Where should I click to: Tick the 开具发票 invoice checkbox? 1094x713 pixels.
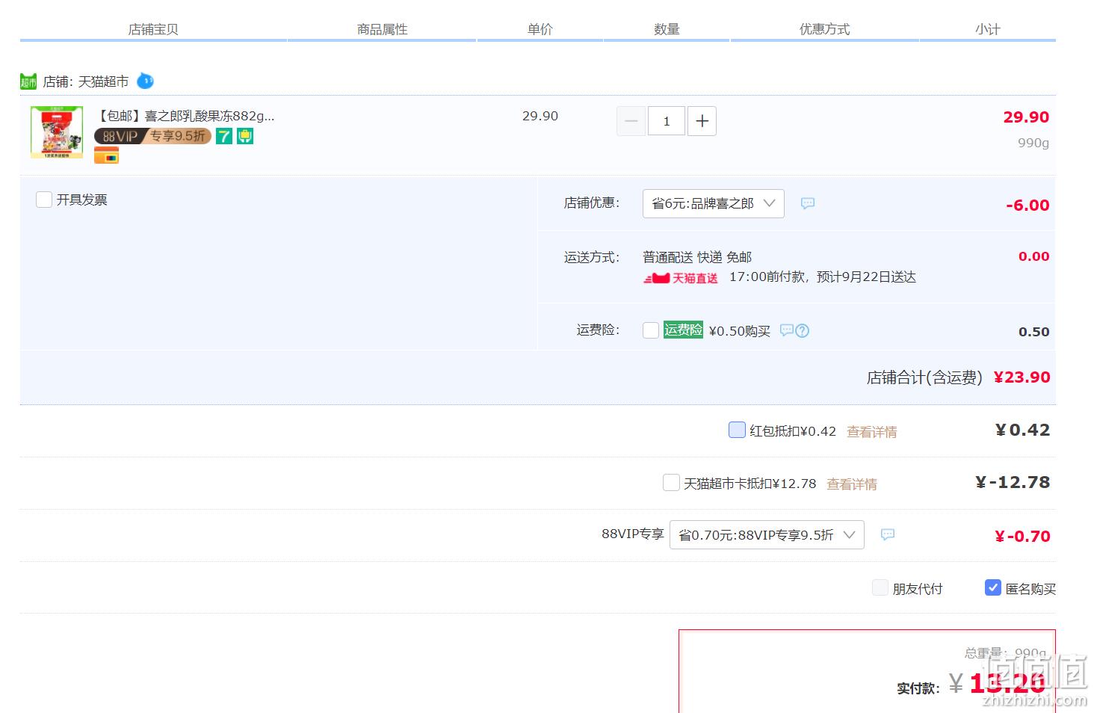coord(44,200)
